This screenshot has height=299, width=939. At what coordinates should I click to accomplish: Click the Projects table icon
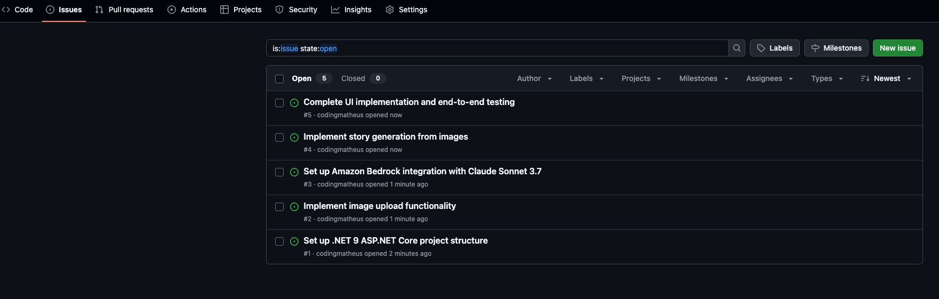(224, 10)
